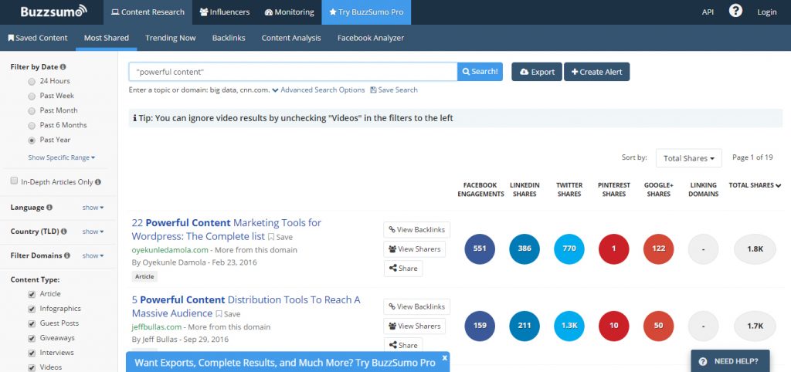View Sharers for jeffbullas.com article
Image resolution: width=791 pixels, height=372 pixels.
point(414,326)
